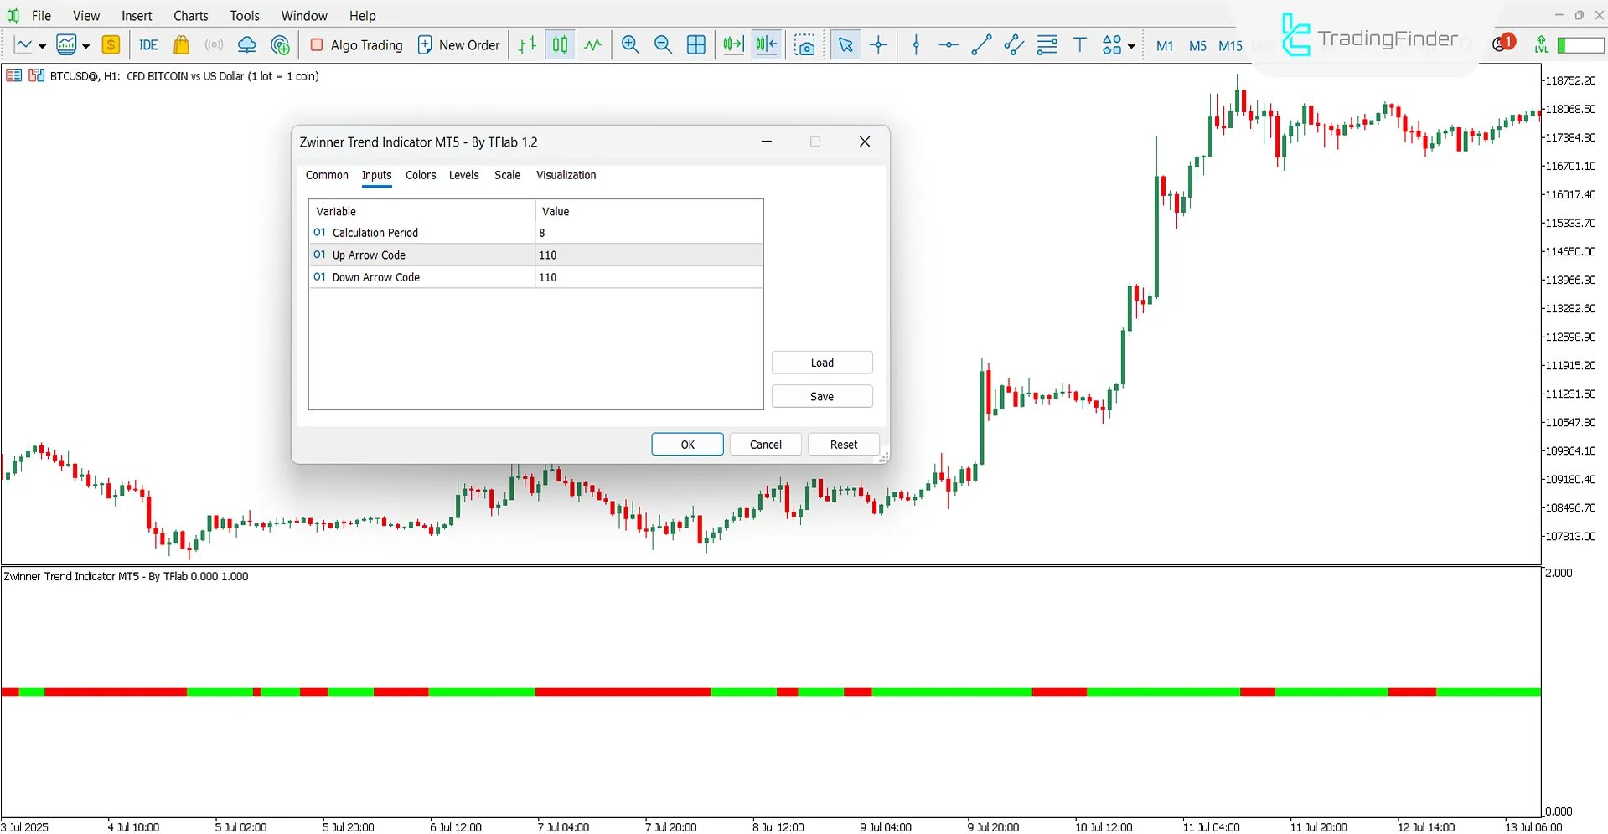Toggle Algo Trading on
Screen dimensions: 1608x834
(355, 44)
